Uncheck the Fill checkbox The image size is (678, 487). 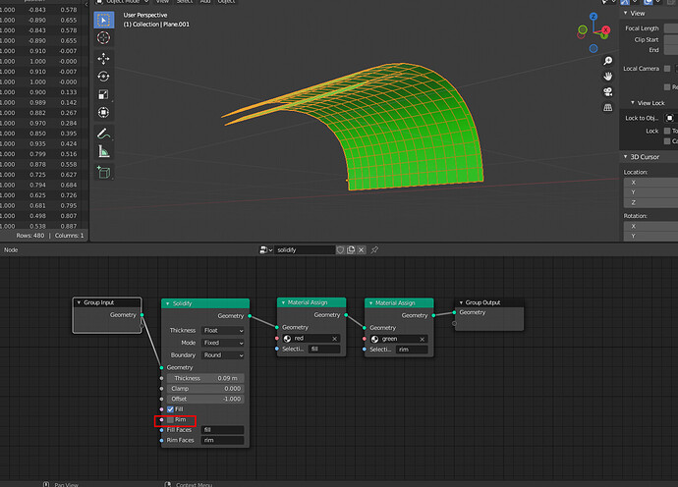pos(170,409)
